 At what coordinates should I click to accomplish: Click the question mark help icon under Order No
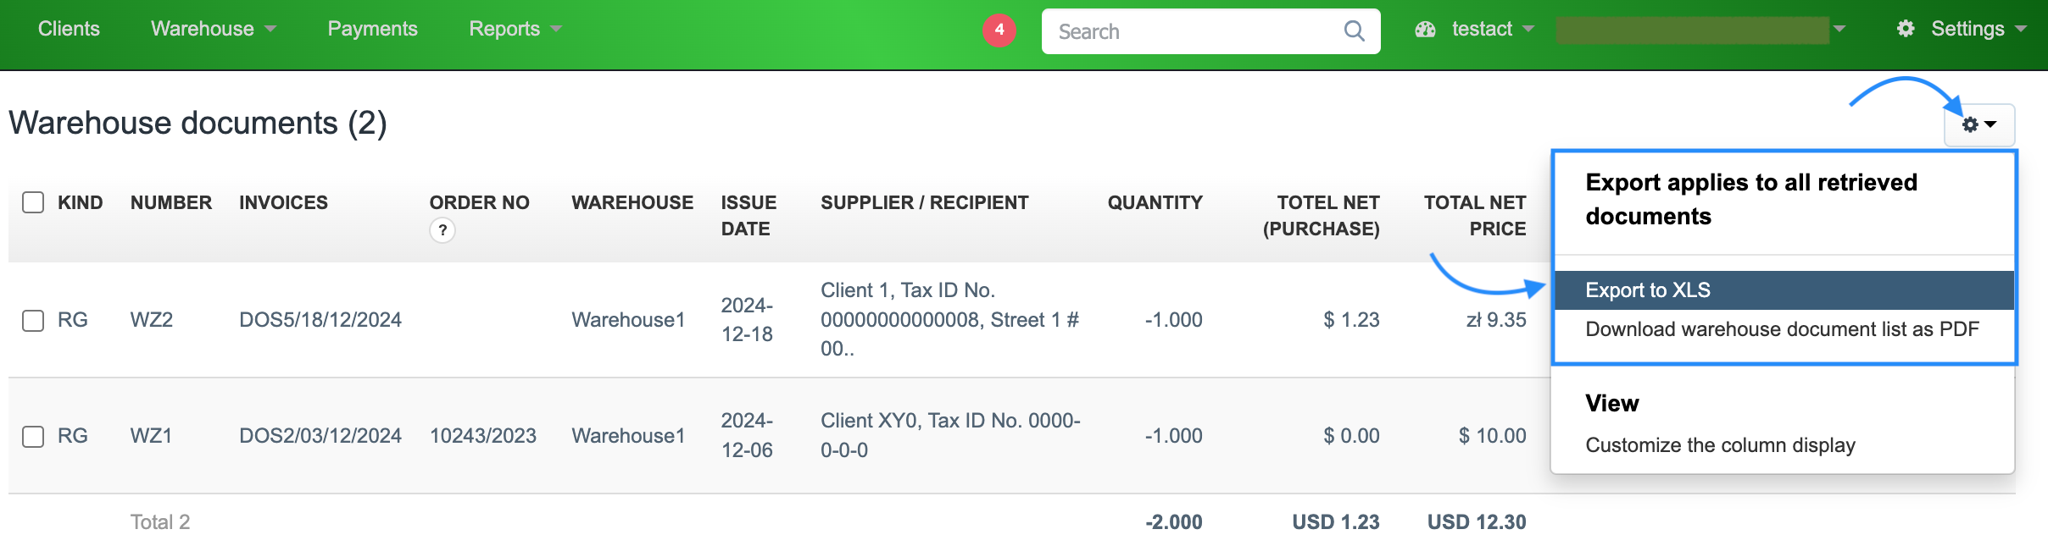(x=442, y=230)
